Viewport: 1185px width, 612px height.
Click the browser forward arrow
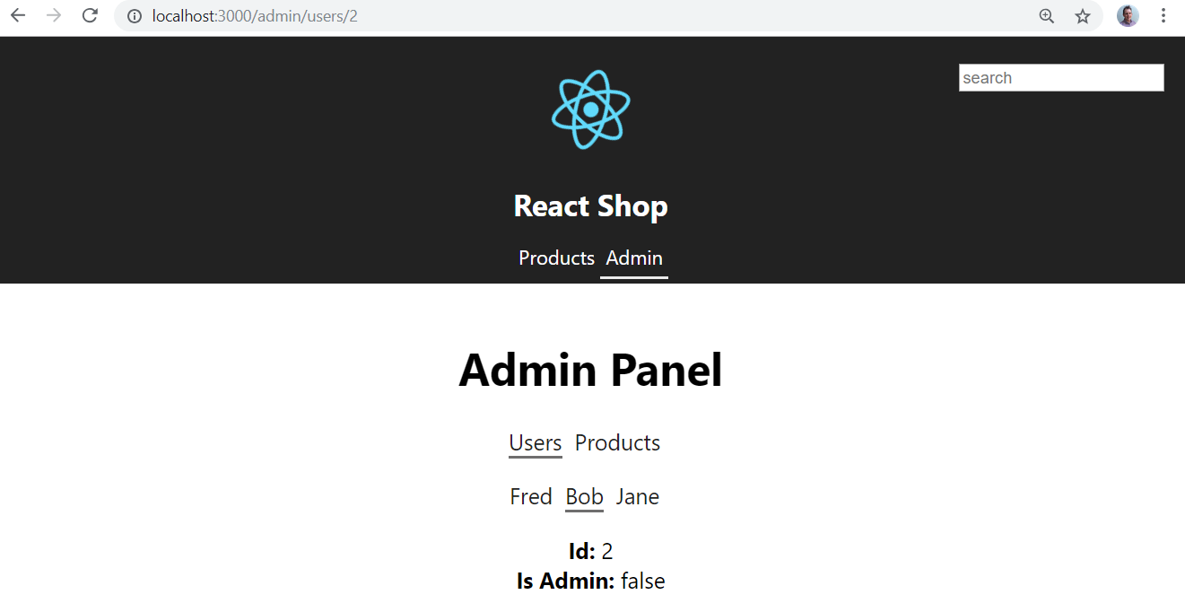click(53, 15)
